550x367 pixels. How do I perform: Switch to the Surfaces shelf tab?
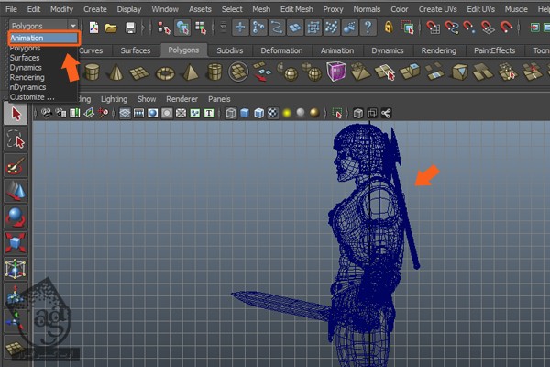136,50
